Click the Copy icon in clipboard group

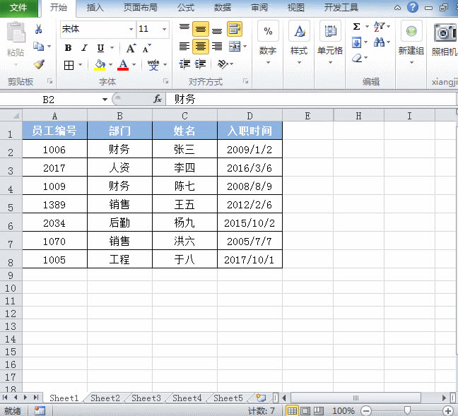38,47
